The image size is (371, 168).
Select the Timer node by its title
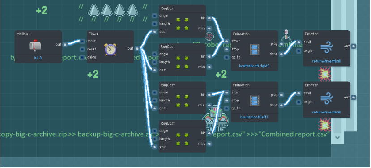(x=93, y=34)
